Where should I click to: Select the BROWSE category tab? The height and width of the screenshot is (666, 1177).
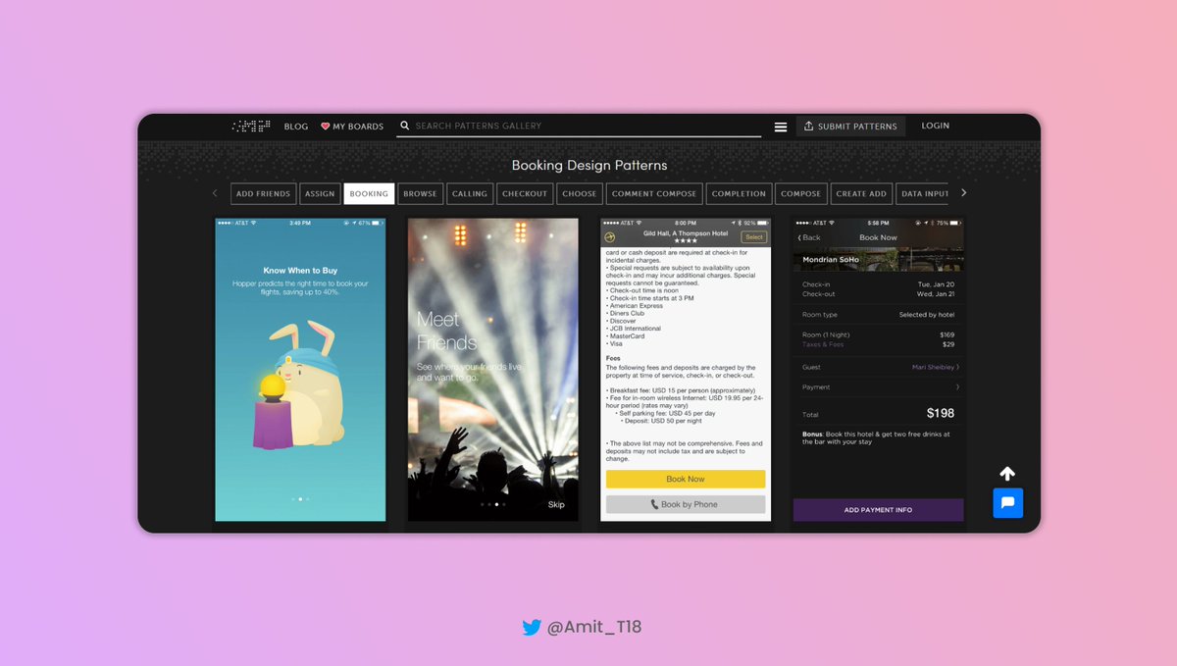(x=420, y=194)
